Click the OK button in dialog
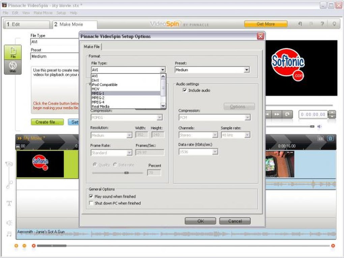This screenshot has height=258, width=344. click(x=200, y=221)
